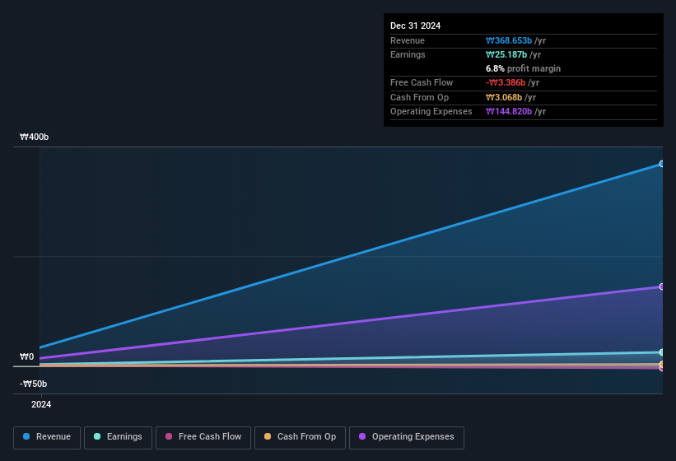The width and height of the screenshot is (676, 461).
Task: Click the Cash From Op label in the tooltip
Action: [419, 97]
